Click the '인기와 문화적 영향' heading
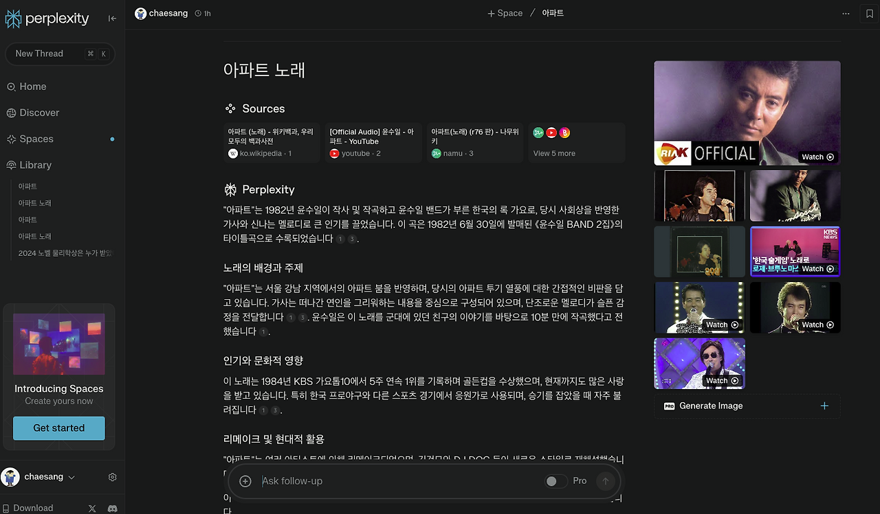880x514 pixels. [x=263, y=360]
